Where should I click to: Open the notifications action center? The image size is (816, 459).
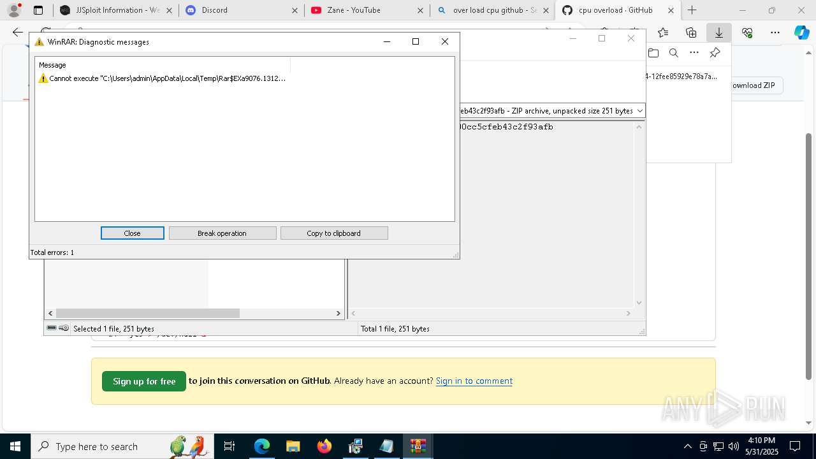[795, 446]
